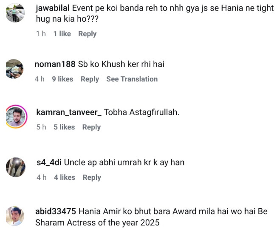View the 4 likes on s4_4di's comment

(x=64, y=177)
